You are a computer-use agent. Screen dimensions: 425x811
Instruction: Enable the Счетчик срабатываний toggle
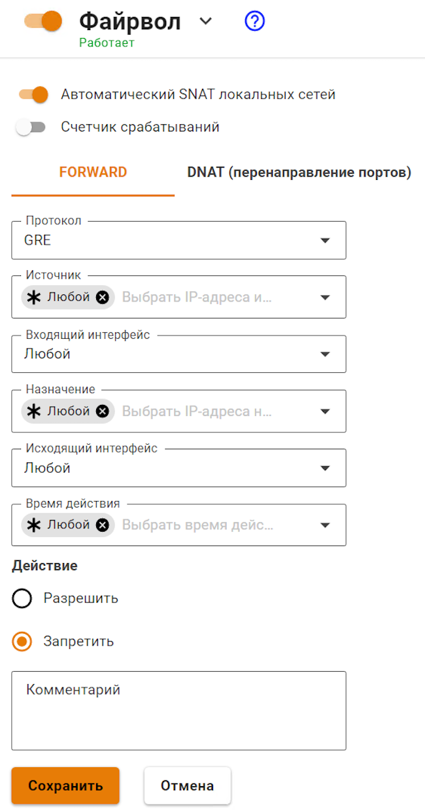[31, 128]
